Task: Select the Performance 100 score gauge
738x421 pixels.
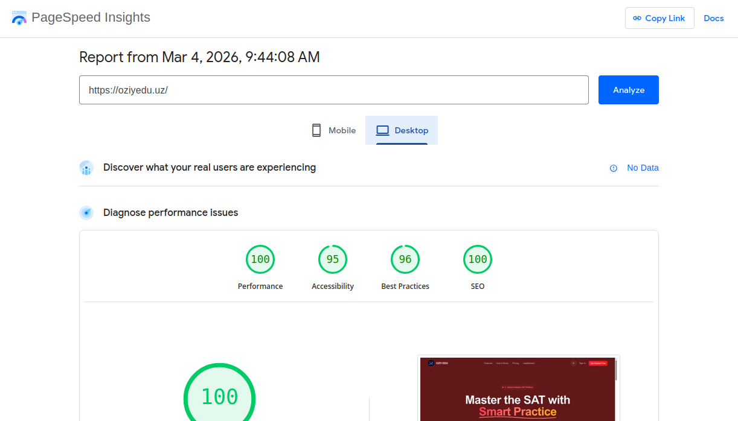Action: [x=260, y=259]
